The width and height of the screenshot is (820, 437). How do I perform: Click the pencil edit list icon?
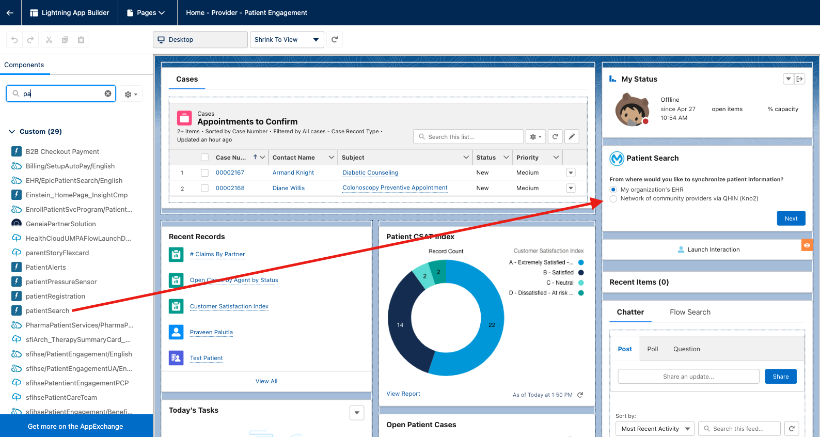[x=572, y=137]
